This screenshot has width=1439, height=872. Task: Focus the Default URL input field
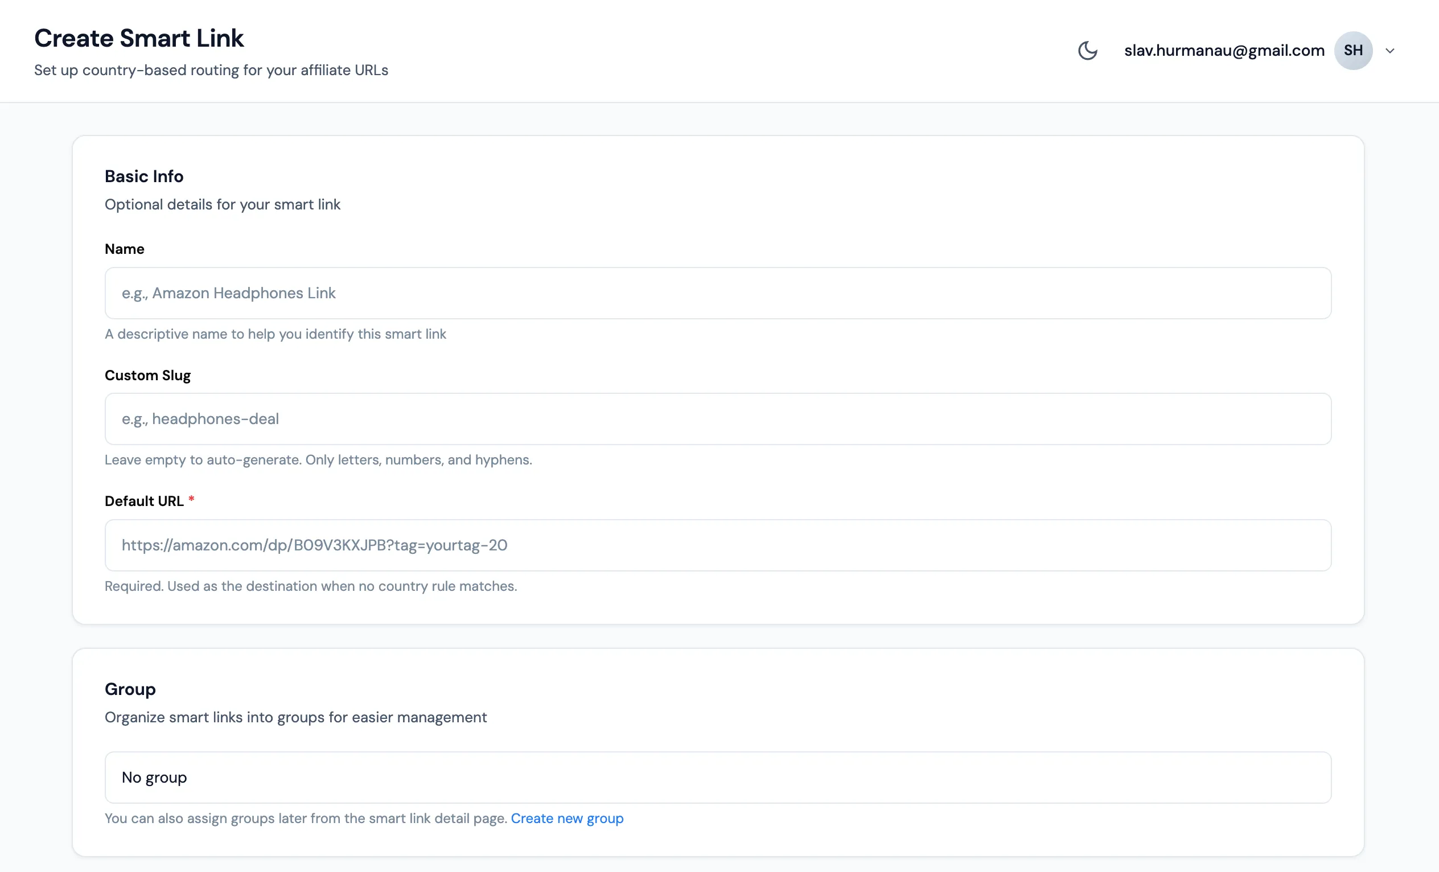pos(718,545)
